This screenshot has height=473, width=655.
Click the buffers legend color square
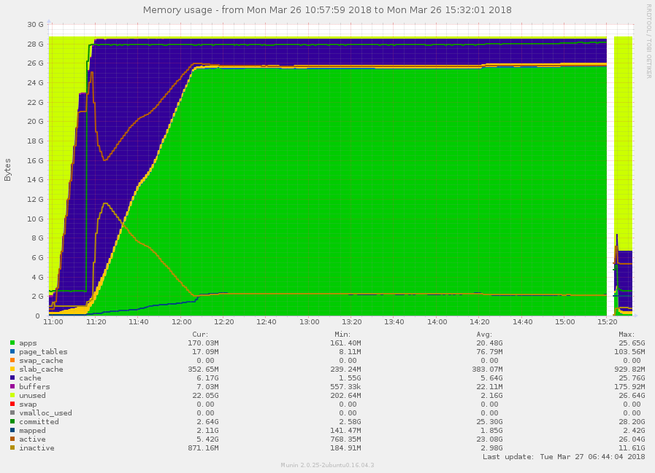click(11, 386)
